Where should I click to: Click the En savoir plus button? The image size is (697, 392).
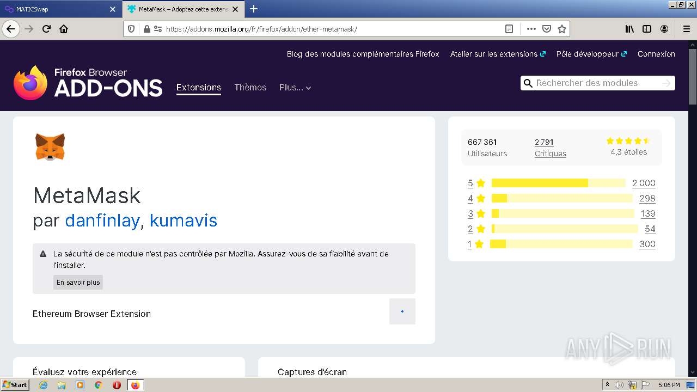pos(78,282)
